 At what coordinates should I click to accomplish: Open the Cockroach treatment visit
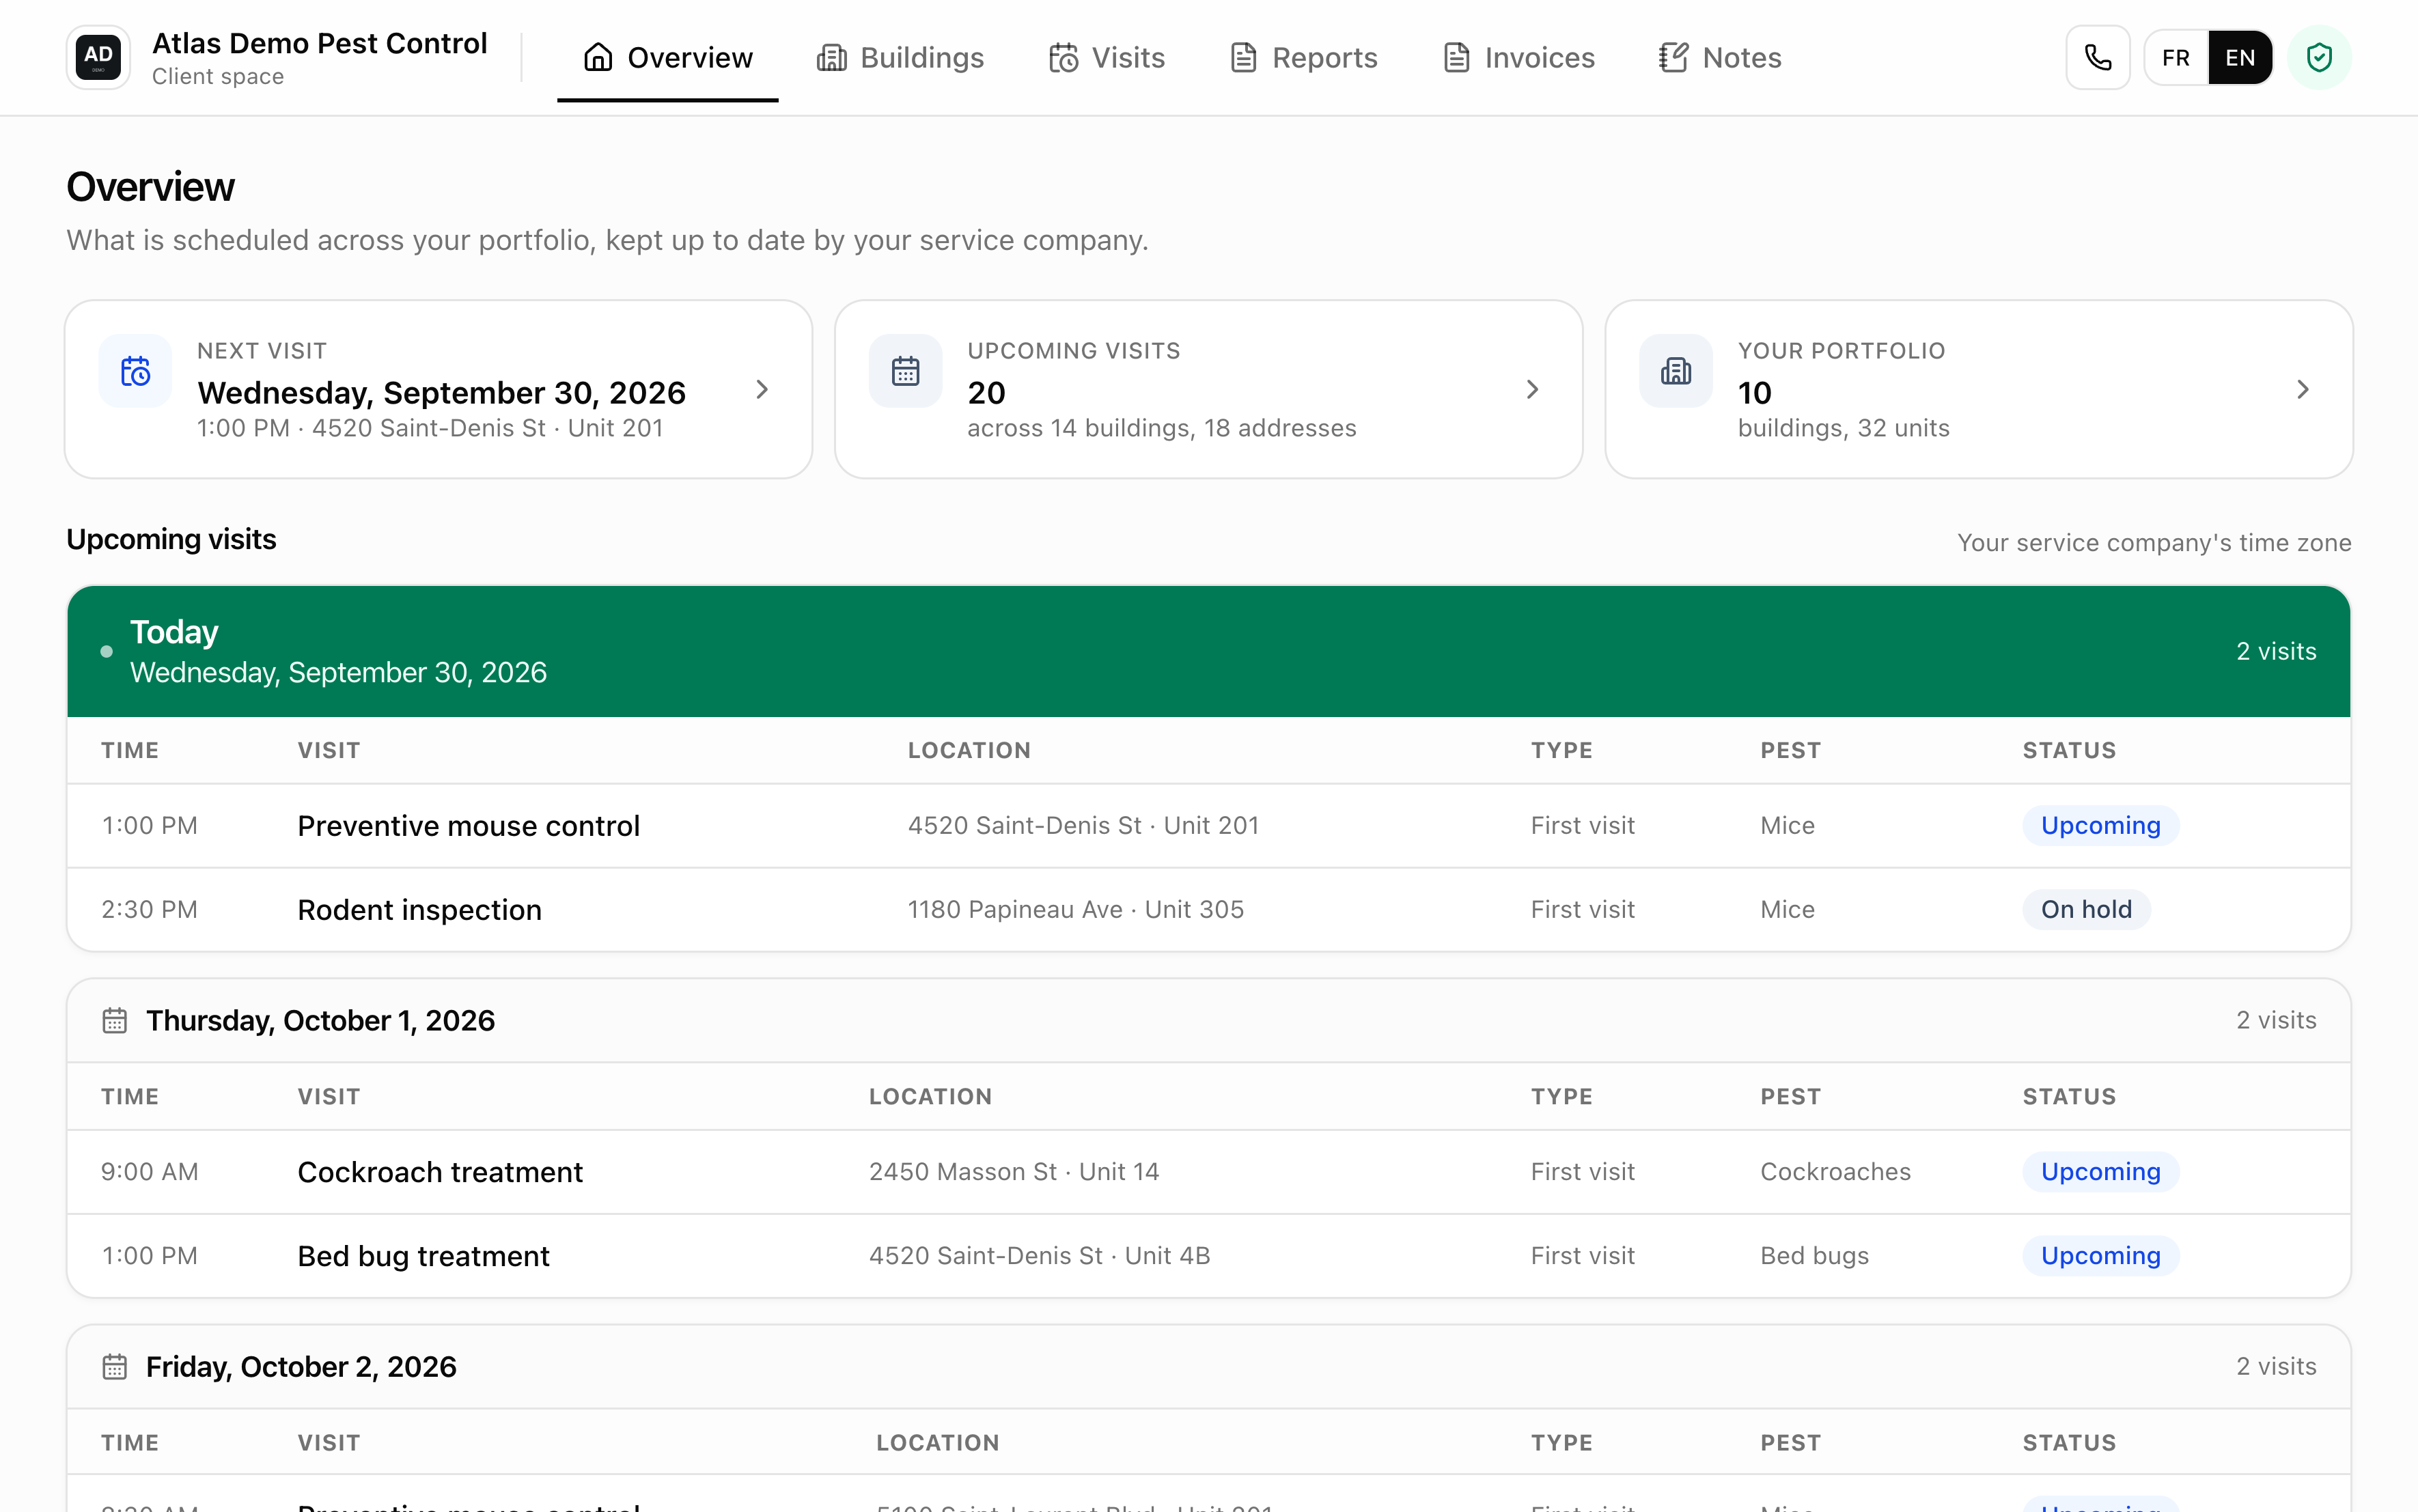(1208, 1171)
